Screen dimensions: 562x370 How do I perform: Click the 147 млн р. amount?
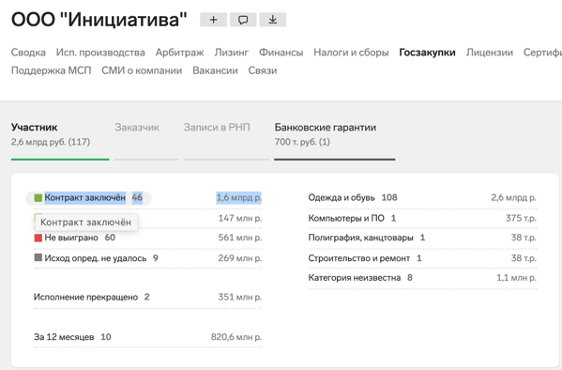pos(240,218)
